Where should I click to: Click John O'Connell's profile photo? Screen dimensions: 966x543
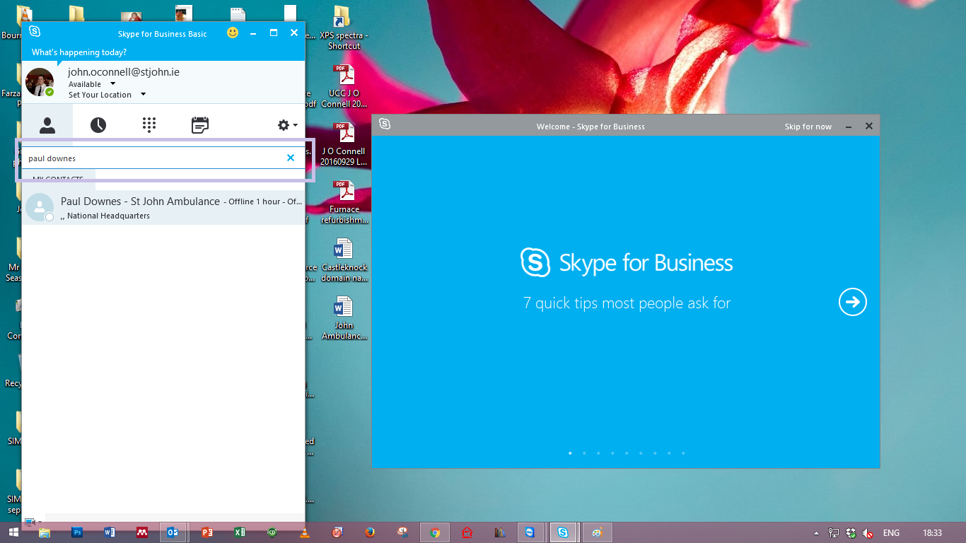[x=40, y=82]
